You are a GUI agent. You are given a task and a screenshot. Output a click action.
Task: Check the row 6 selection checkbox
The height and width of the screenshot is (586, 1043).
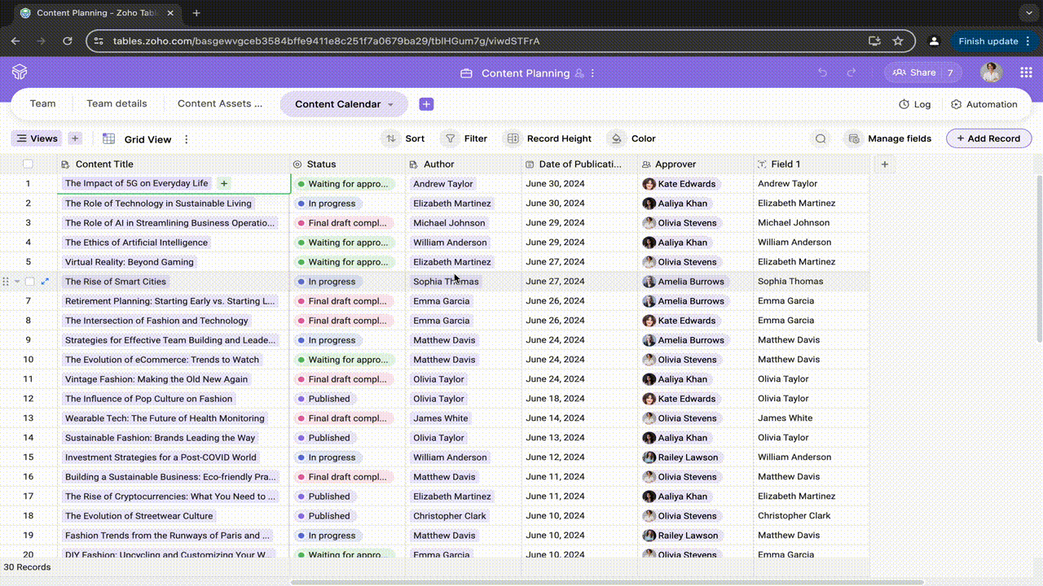click(x=30, y=282)
